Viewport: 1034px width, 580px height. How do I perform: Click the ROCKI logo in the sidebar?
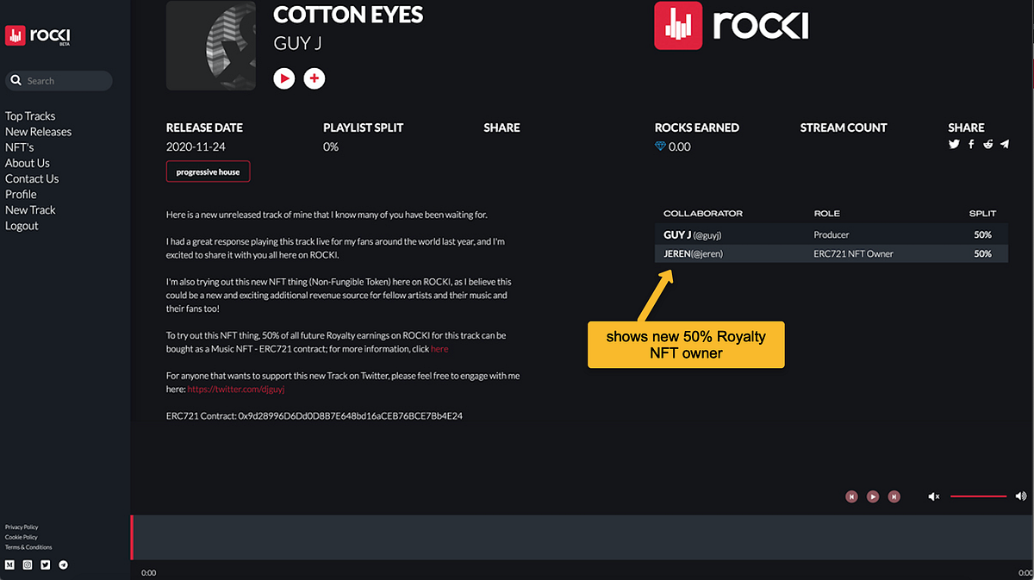pos(38,35)
